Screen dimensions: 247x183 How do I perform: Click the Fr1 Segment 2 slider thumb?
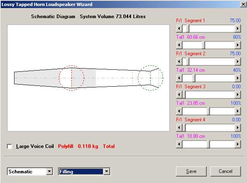(187, 62)
